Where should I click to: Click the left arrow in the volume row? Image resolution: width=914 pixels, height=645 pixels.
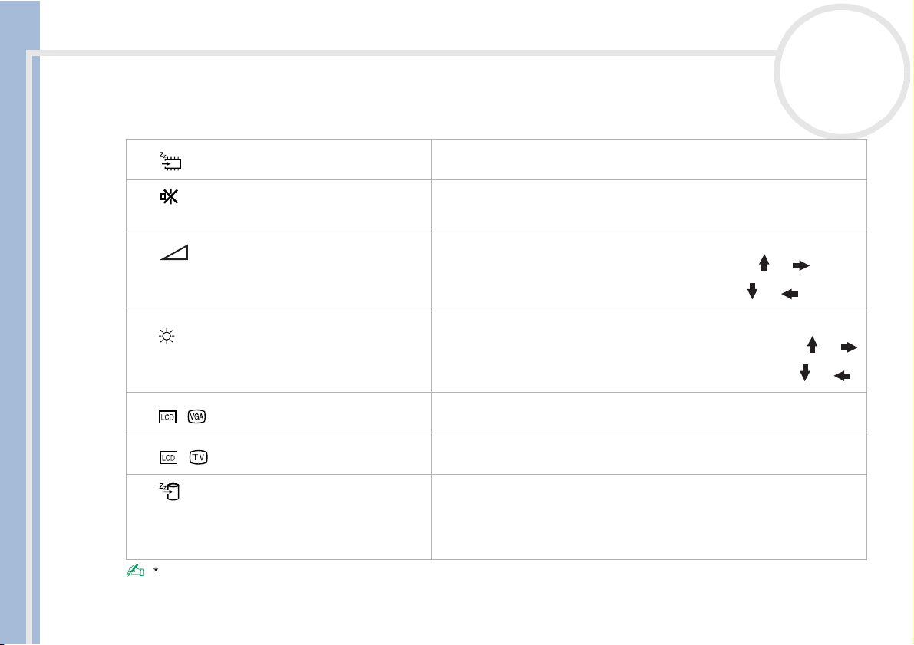[790, 295]
